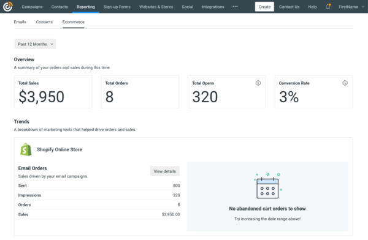Open the Campaigns menu
368x240 pixels.
tap(32, 7)
